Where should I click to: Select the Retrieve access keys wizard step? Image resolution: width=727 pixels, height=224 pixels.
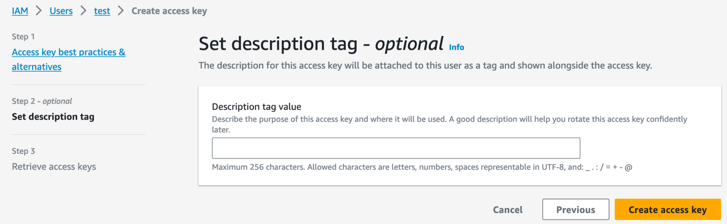tap(54, 167)
